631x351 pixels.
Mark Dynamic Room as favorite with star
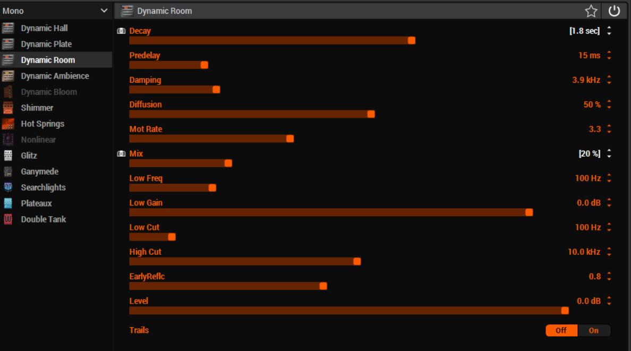click(x=591, y=11)
